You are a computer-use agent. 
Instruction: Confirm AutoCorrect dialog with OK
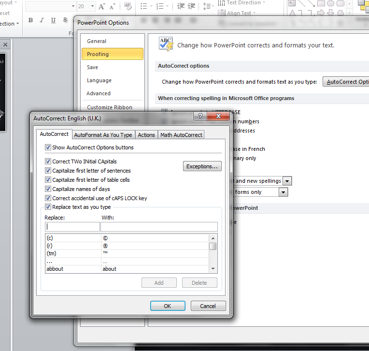(168, 306)
